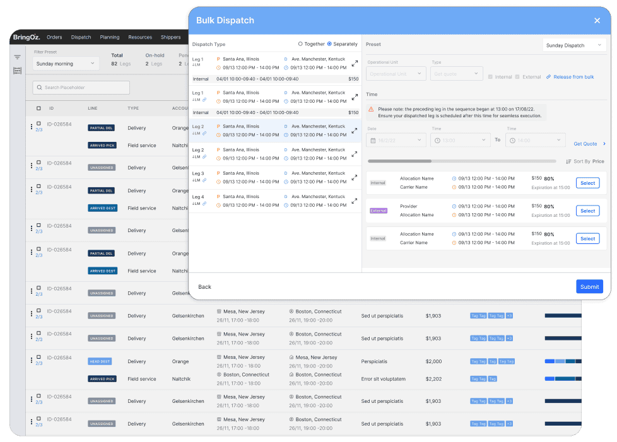Click the $2,202 price cell
The height and width of the screenshot is (442, 617).
point(433,379)
